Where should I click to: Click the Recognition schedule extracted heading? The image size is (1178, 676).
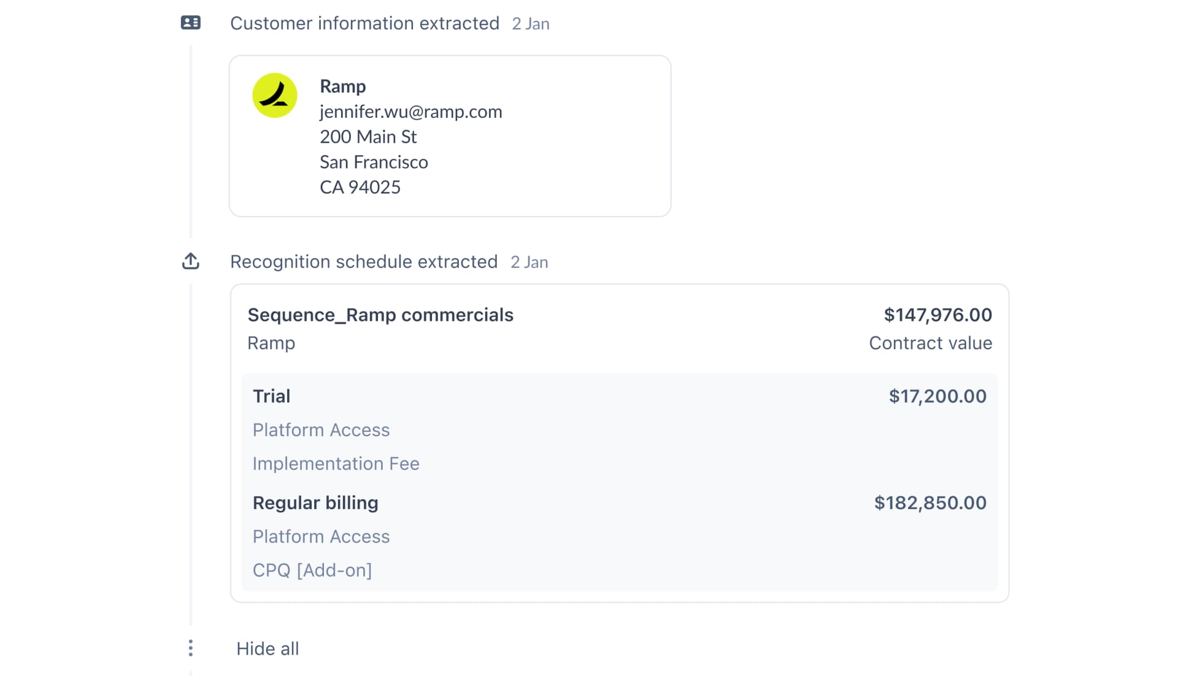pyautogui.click(x=363, y=262)
